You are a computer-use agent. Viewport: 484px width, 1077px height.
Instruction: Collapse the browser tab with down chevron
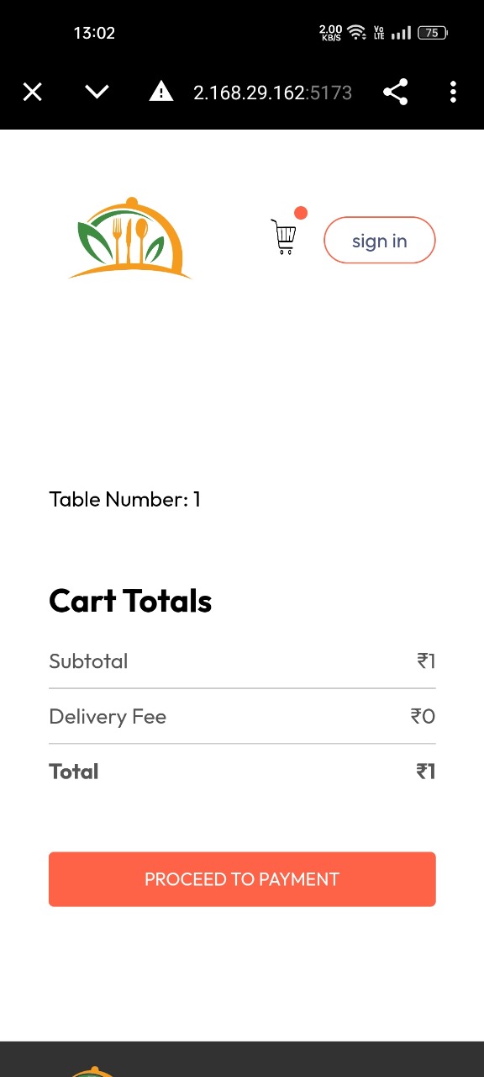tap(97, 92)
